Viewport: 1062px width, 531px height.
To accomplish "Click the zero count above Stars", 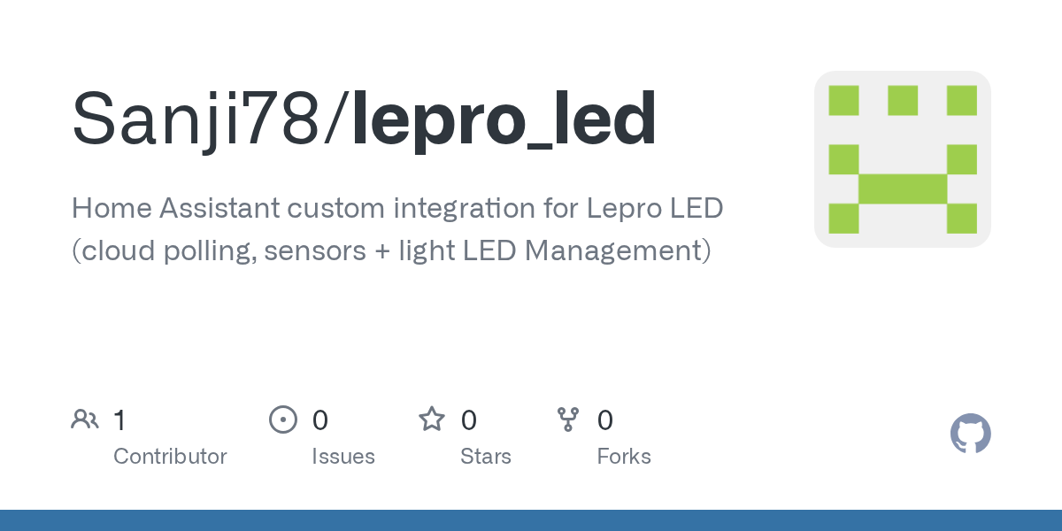I will point(469,420).
